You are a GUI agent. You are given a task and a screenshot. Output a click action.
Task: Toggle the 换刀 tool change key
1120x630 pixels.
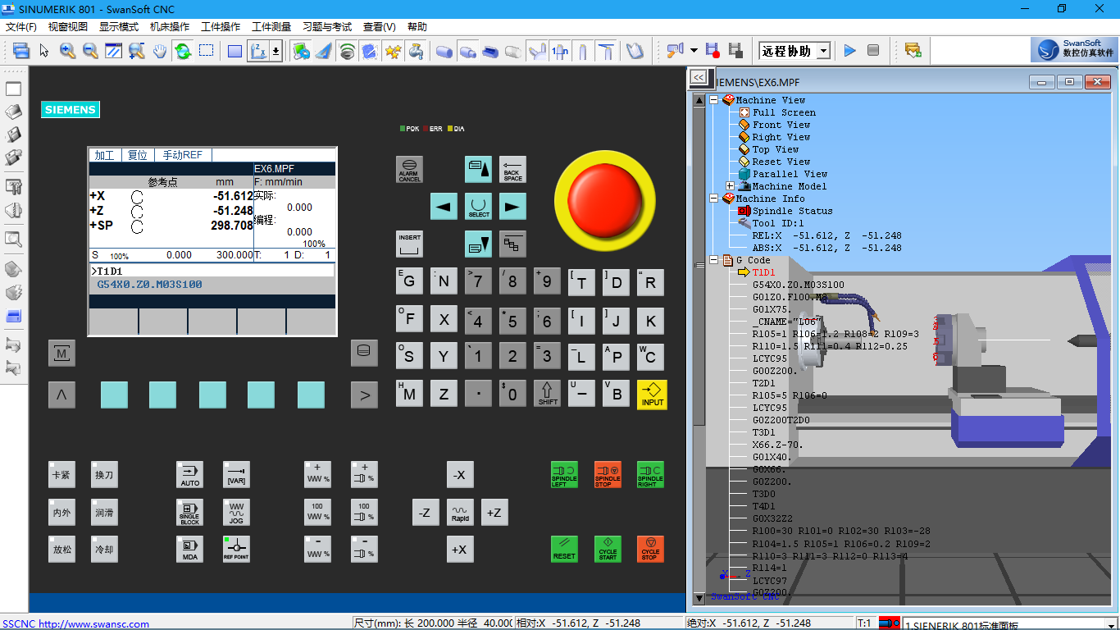104,474
